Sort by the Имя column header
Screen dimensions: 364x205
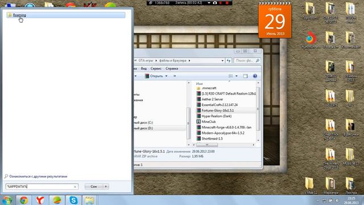(x=199, y=84)
